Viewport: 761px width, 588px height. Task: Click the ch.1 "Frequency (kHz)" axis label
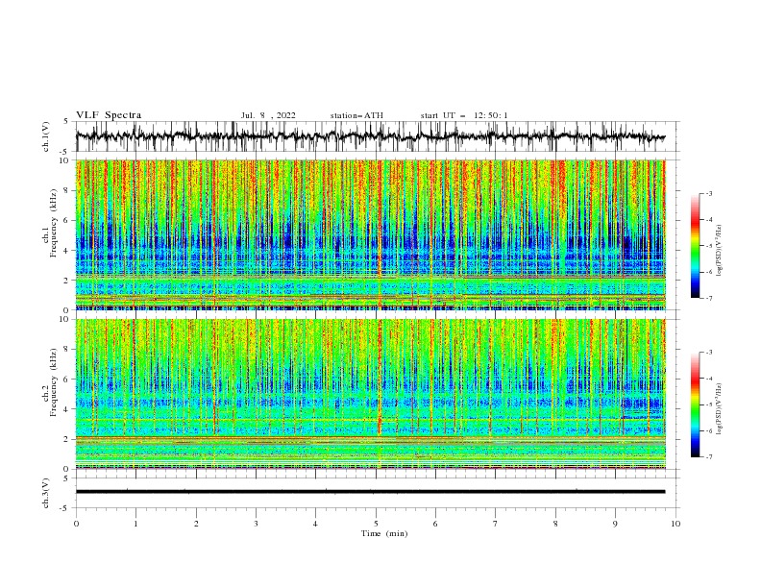(x=54, y=221)
